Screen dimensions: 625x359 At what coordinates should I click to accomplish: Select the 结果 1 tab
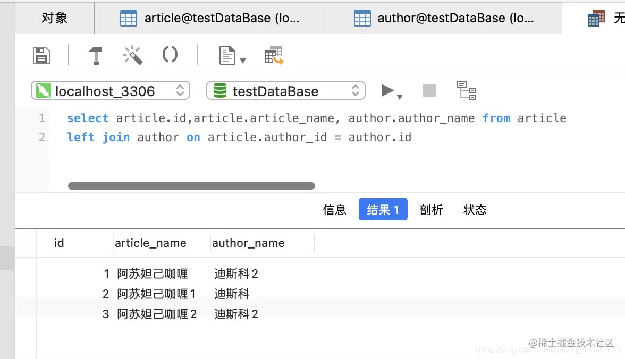[x=383, y=209]
